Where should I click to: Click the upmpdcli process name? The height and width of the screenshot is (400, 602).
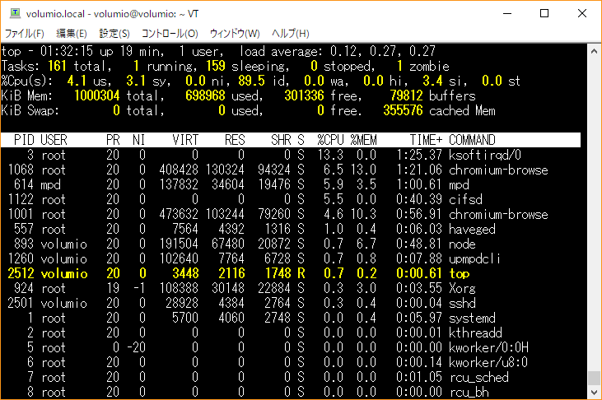click(475, 258)
